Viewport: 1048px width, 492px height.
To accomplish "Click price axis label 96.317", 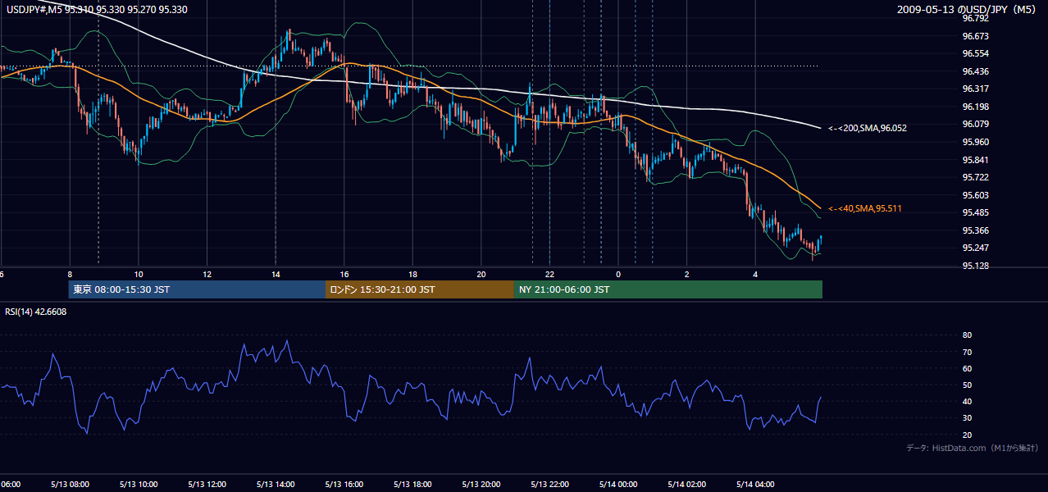I will click(x=975, y=89).
